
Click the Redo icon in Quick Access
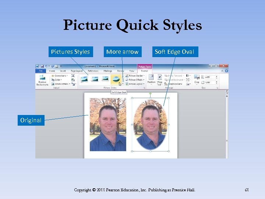tap(52, 66)
